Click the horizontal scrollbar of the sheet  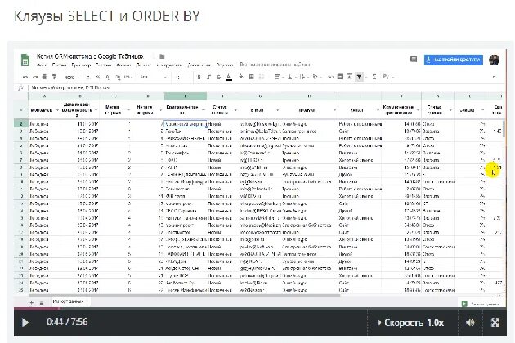185,295
